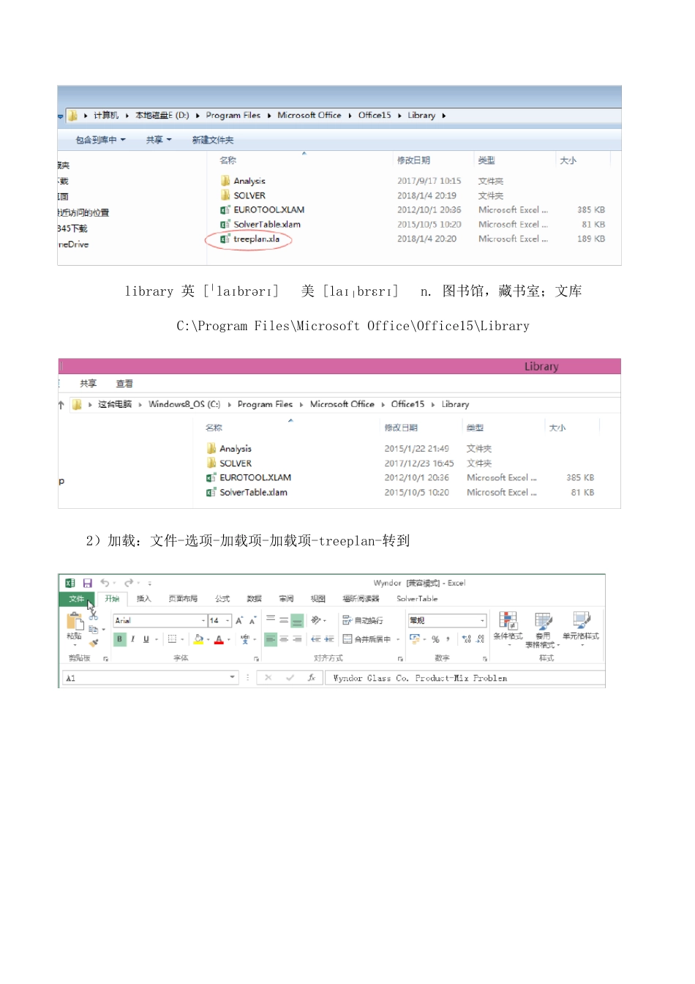Toggle the highlighted bottom align icon

tap(297, 621)
